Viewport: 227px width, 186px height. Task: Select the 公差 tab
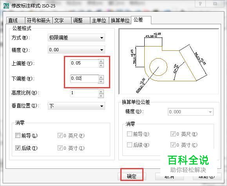click(x=141, y=20)
